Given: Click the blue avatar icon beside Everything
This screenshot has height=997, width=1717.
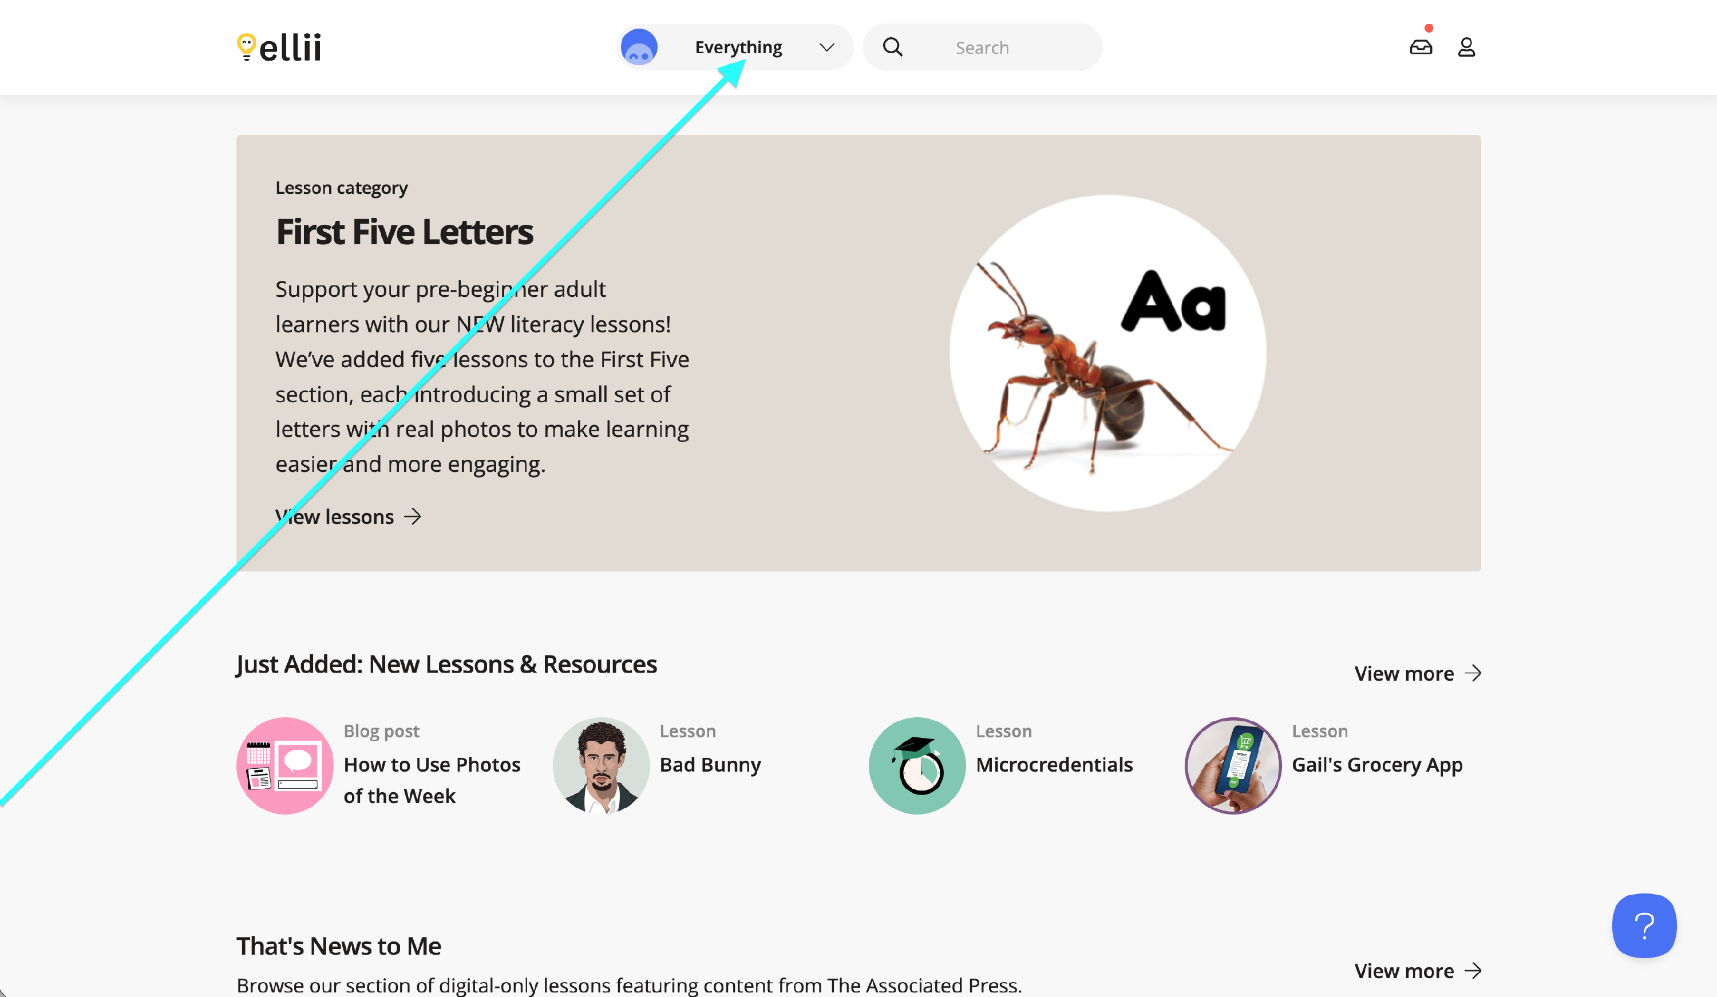Looking at the screenshot, I should pos(639,47).
